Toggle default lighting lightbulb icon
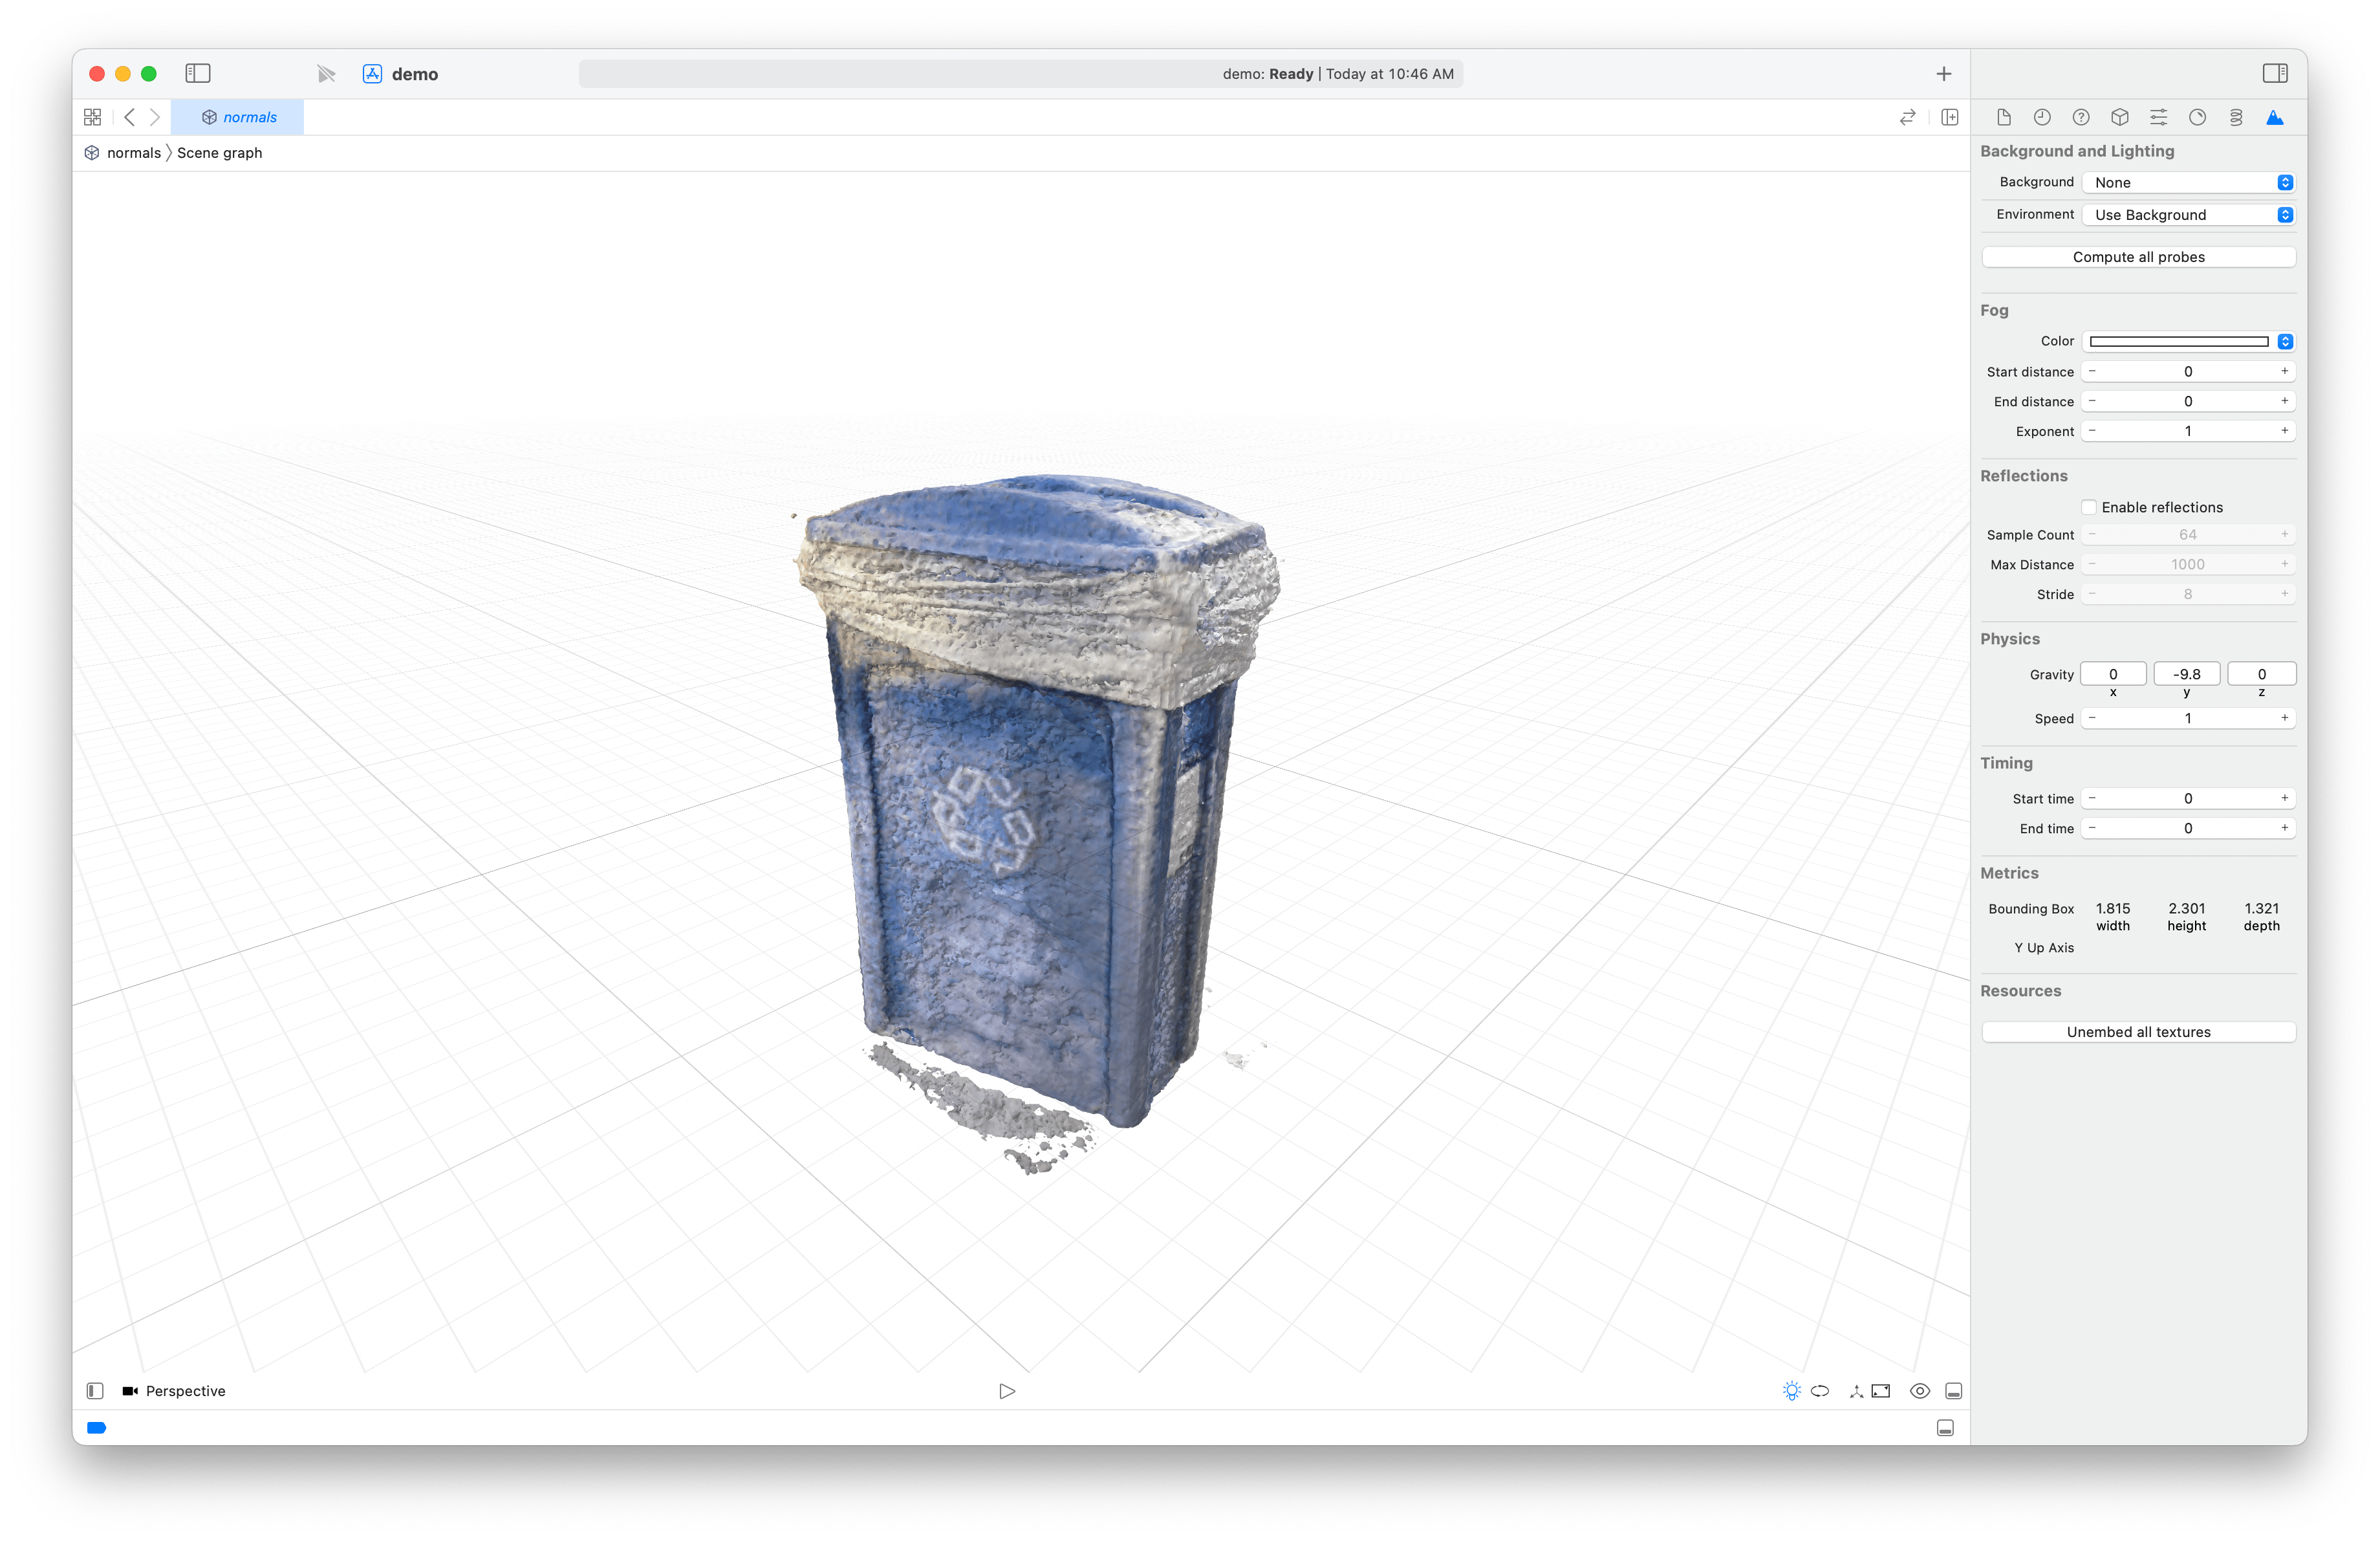 click(1791, 1391)
